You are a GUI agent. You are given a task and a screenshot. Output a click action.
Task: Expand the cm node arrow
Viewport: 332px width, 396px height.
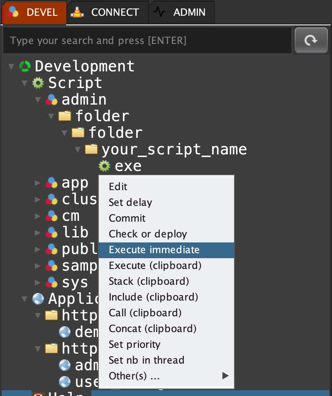[38, 216]
